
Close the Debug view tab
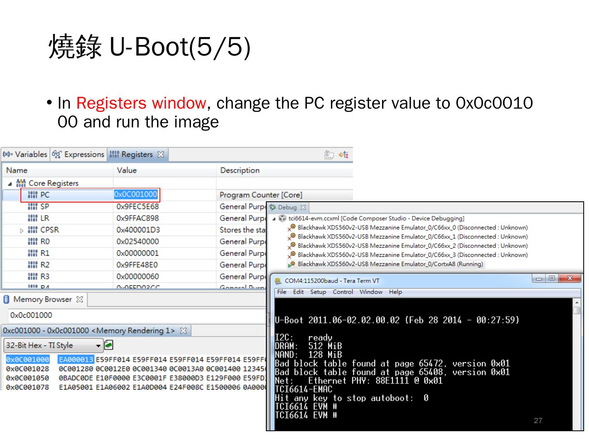303,207
